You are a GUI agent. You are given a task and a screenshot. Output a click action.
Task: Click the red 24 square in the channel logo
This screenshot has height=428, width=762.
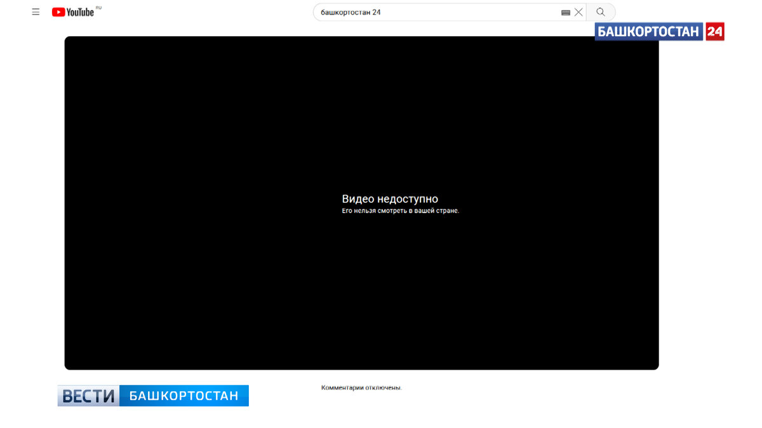[x=716, y=31]
